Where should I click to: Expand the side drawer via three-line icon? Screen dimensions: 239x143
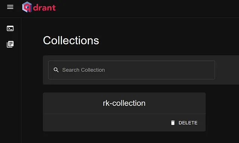pos(10,7)
